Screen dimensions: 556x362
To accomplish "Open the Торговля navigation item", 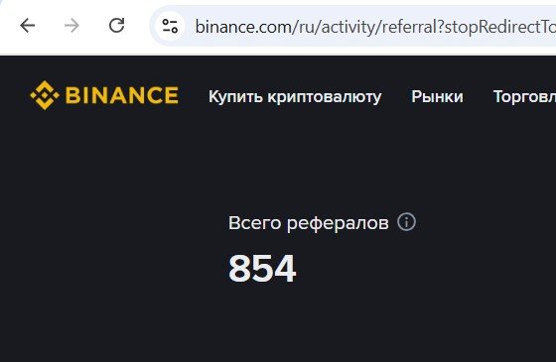I will pyautogui.click(x=524, y=96).
